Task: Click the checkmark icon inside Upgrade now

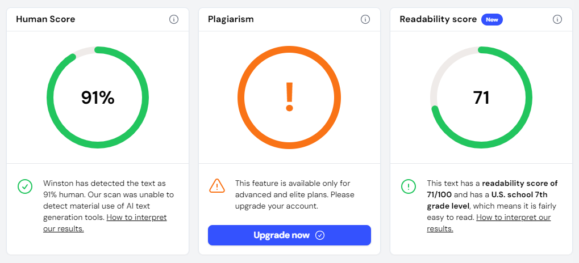Action: pos(320,235)
